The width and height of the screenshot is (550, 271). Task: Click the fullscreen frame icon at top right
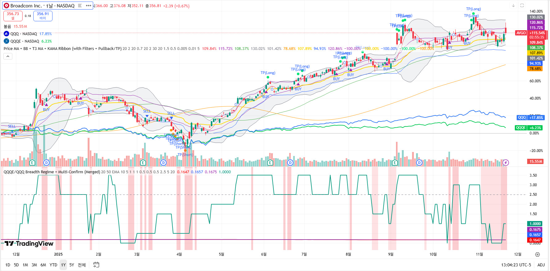(522, 6)
